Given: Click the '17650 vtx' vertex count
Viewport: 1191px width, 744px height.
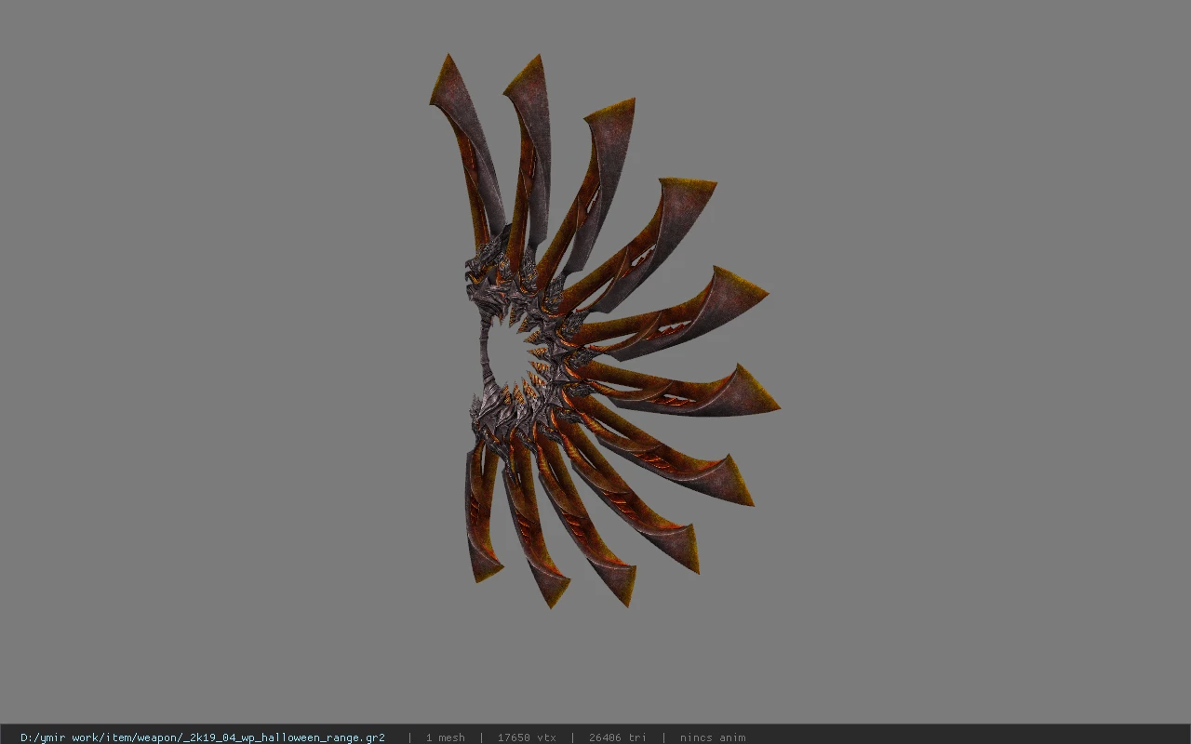Looking at the screenshot, I should pos(527,737).
